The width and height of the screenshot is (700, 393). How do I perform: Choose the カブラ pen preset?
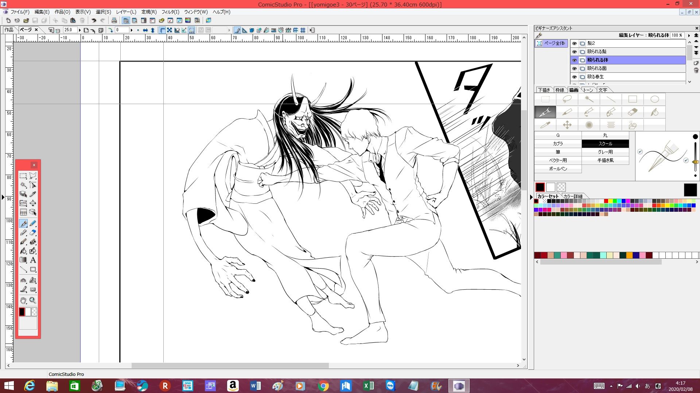pos(558,144)
